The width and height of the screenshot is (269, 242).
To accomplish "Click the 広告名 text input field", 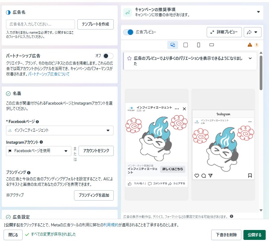I will 40,24.
